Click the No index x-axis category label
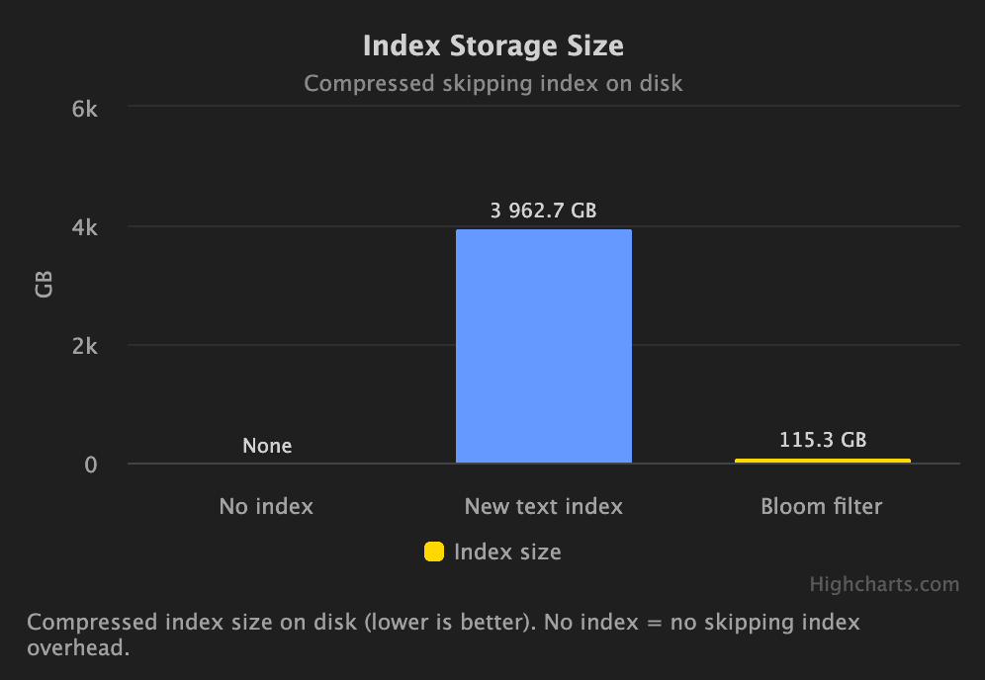The height and width of the screenshot is (680, 985). (266, 507)
